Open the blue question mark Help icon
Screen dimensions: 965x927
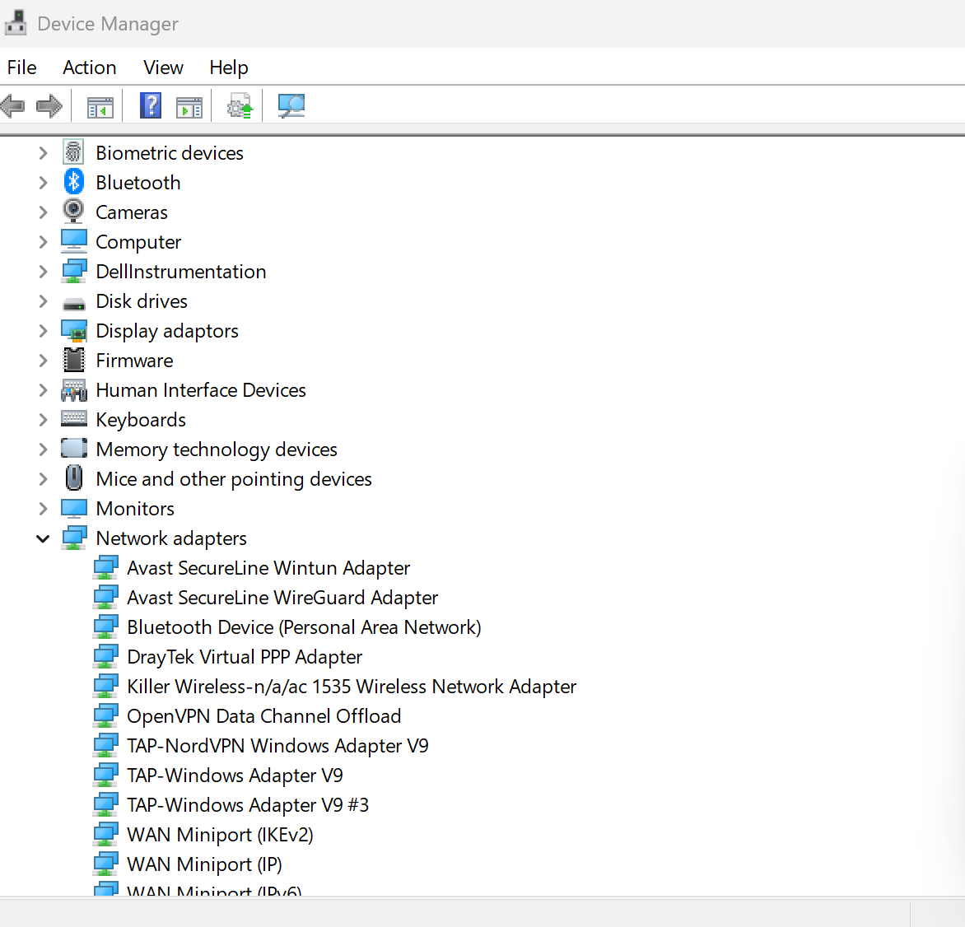(x=151, y=106)
